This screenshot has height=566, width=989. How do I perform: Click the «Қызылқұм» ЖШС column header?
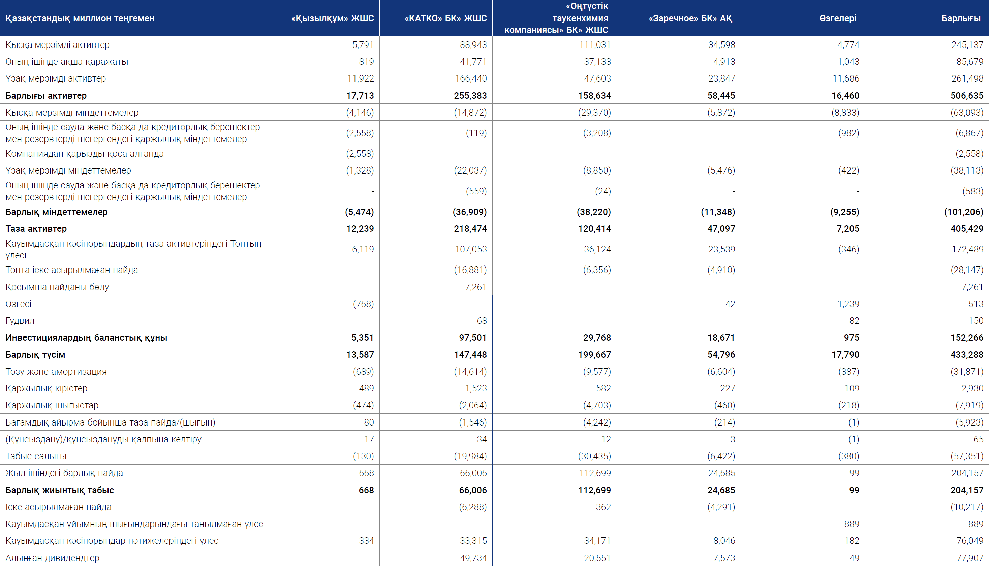(x=332, y=18)
